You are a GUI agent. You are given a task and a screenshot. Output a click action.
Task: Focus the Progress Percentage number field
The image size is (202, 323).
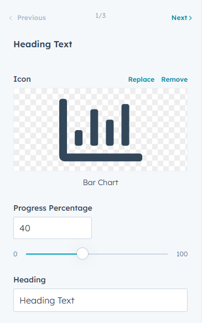pyautogui.click(x=53, y=228)
